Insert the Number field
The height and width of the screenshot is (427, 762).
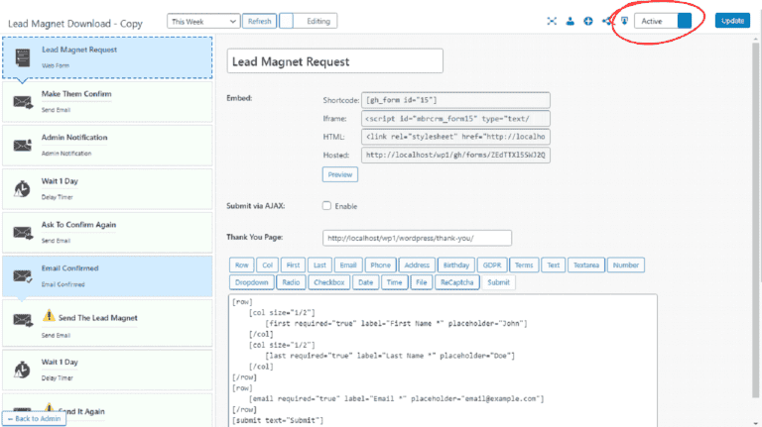(x=626, y=265)
